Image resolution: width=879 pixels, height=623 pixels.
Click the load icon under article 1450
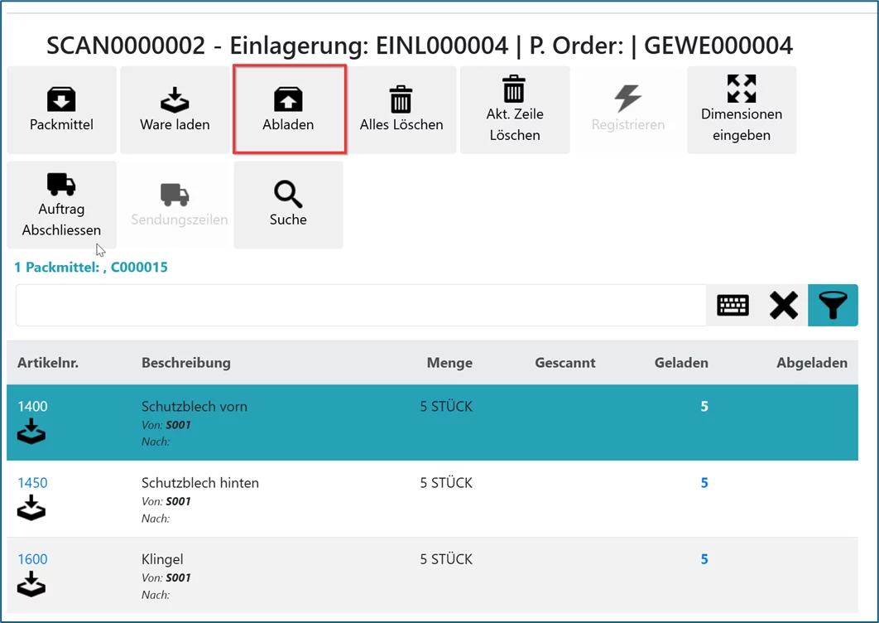pyautogui.click(x=31, y=507)
